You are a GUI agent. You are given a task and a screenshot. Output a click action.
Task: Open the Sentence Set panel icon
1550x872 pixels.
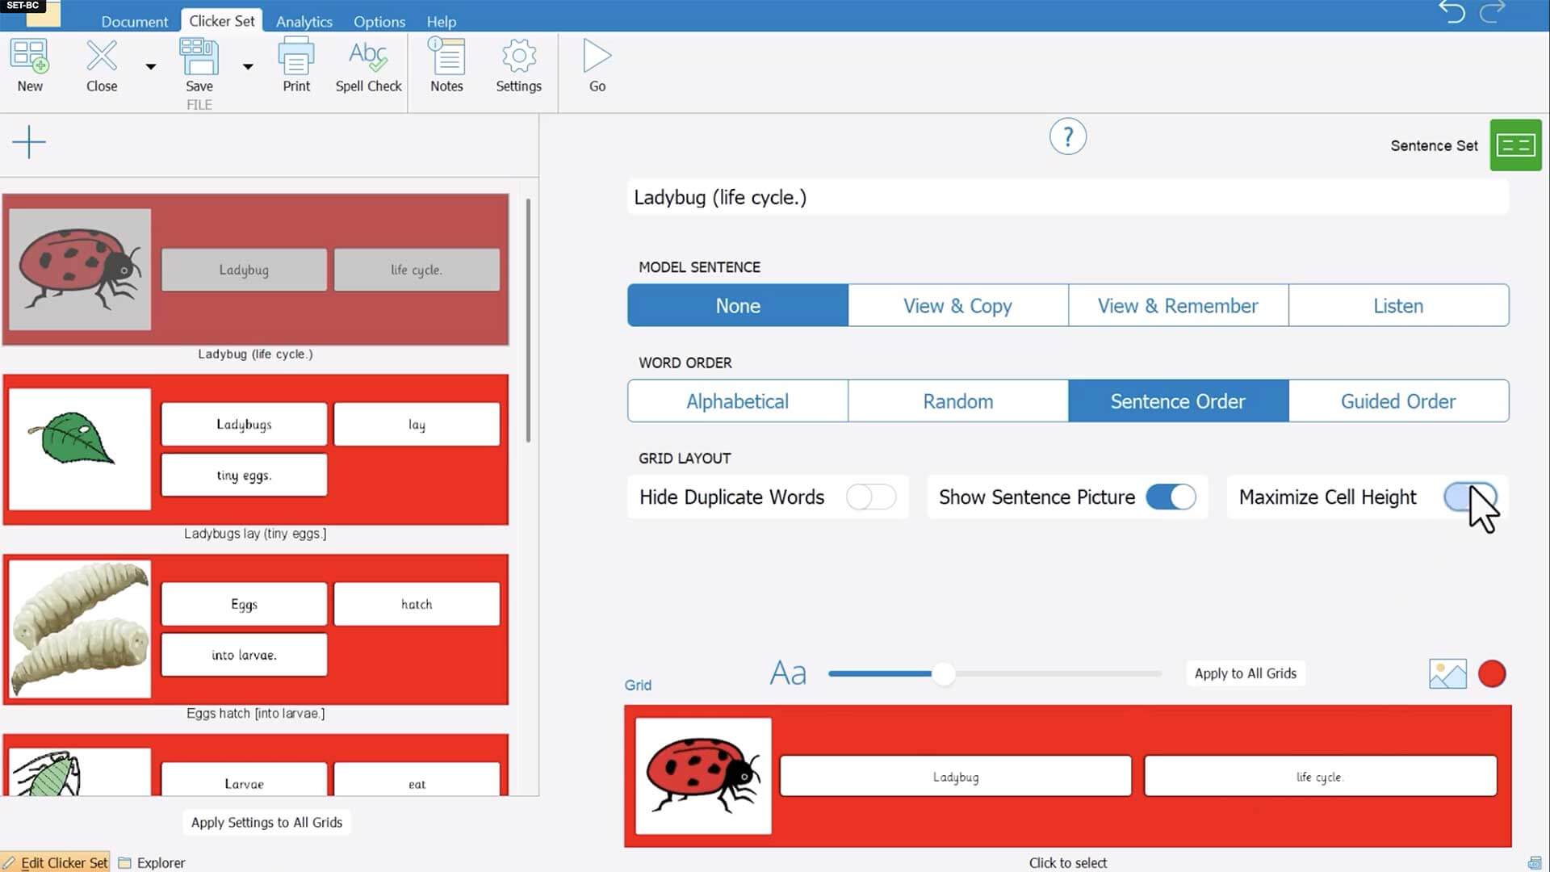tap(1515, 145)
